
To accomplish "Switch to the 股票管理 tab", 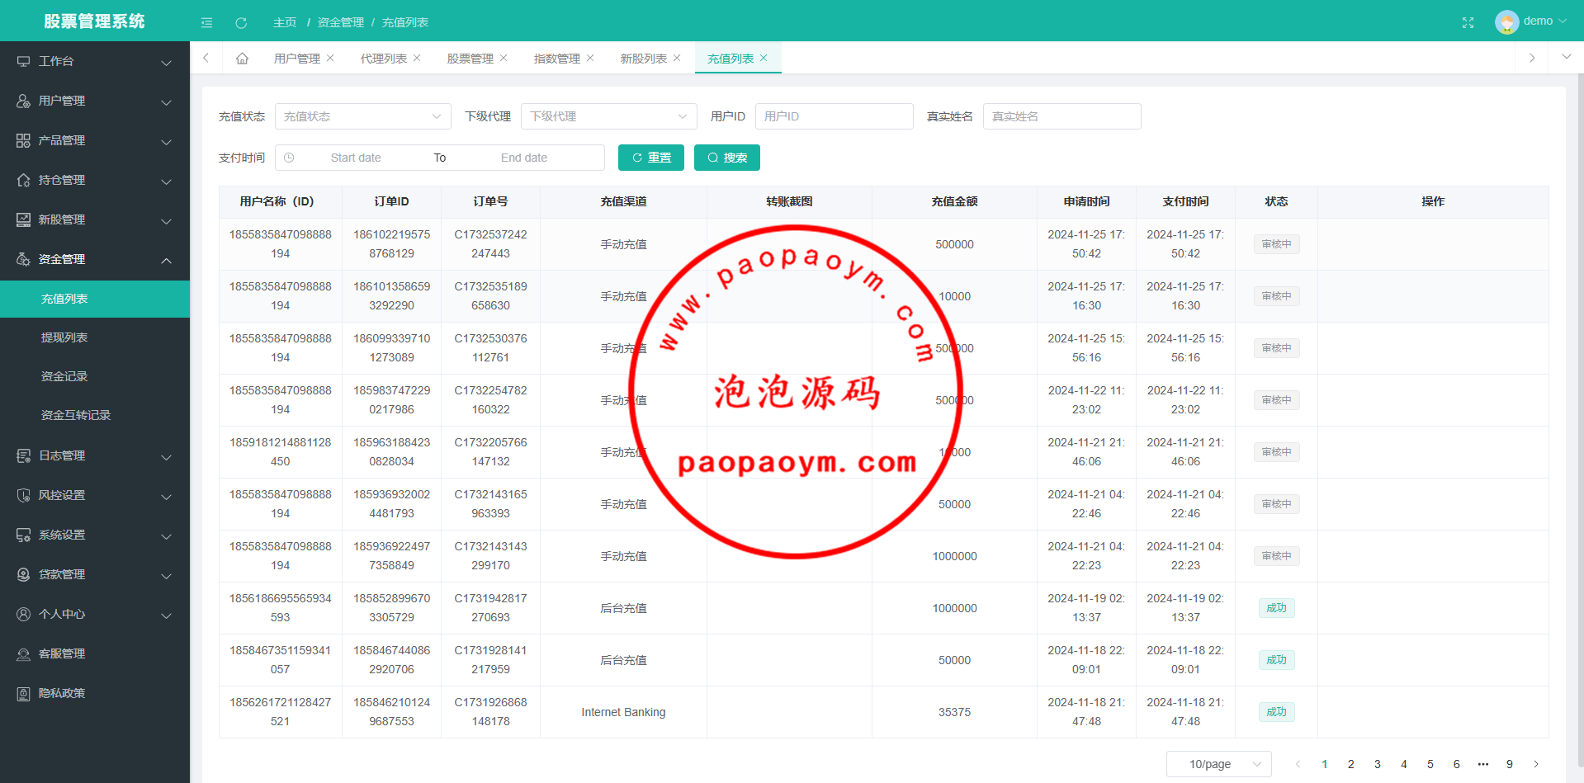I will tap(470, 59).
